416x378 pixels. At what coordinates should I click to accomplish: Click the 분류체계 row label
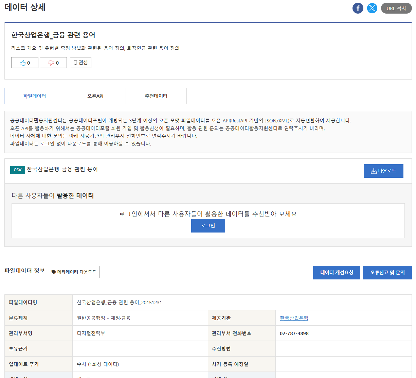coord(18,318)
